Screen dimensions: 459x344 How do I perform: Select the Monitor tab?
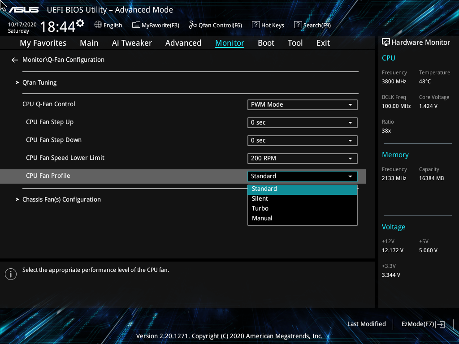tap(230, 43)
